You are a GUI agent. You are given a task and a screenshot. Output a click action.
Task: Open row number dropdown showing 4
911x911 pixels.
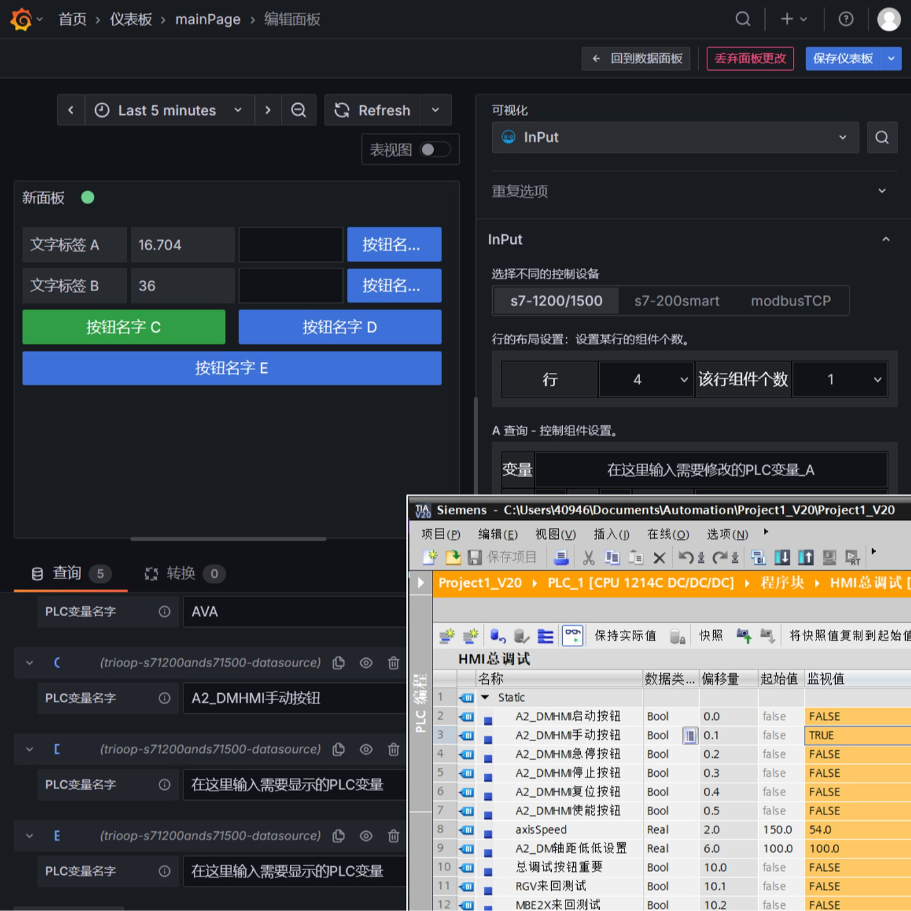646,379
